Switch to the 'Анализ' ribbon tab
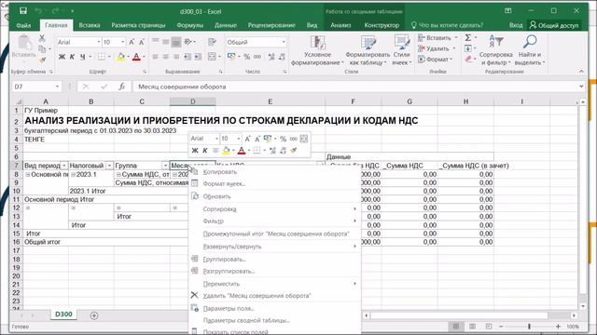The height and width of the screenshot is (335, 597). coord(340,25)
